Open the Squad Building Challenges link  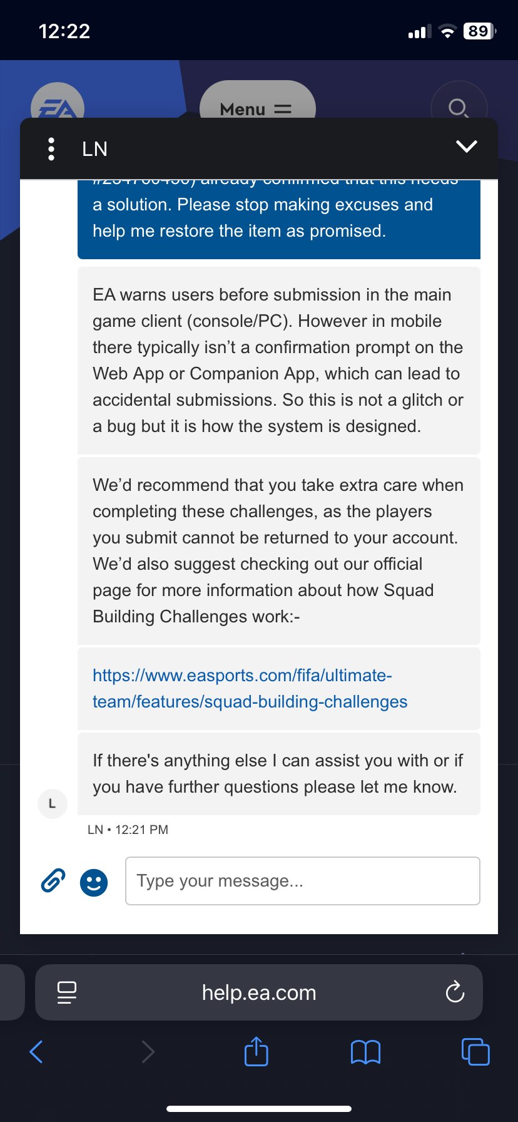pos(250,689)
